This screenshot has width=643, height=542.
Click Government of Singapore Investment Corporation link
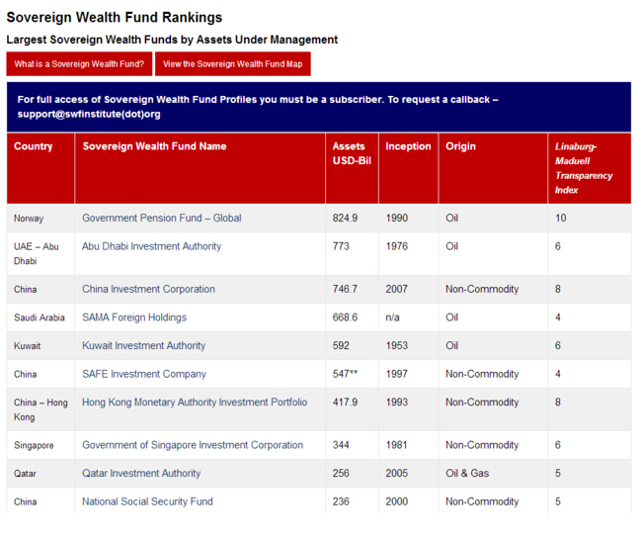[193, 445]
